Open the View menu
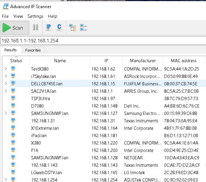The image size is (206, 182). (18, 16)
